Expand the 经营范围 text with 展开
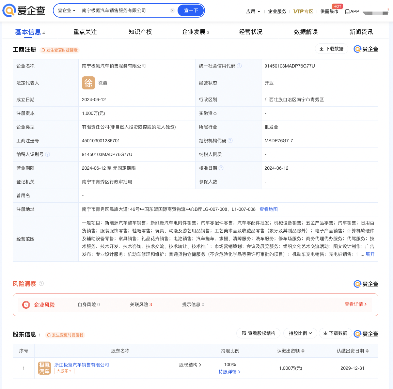The height and width of the screenshot is (389, 393). (x=370, y=254)
